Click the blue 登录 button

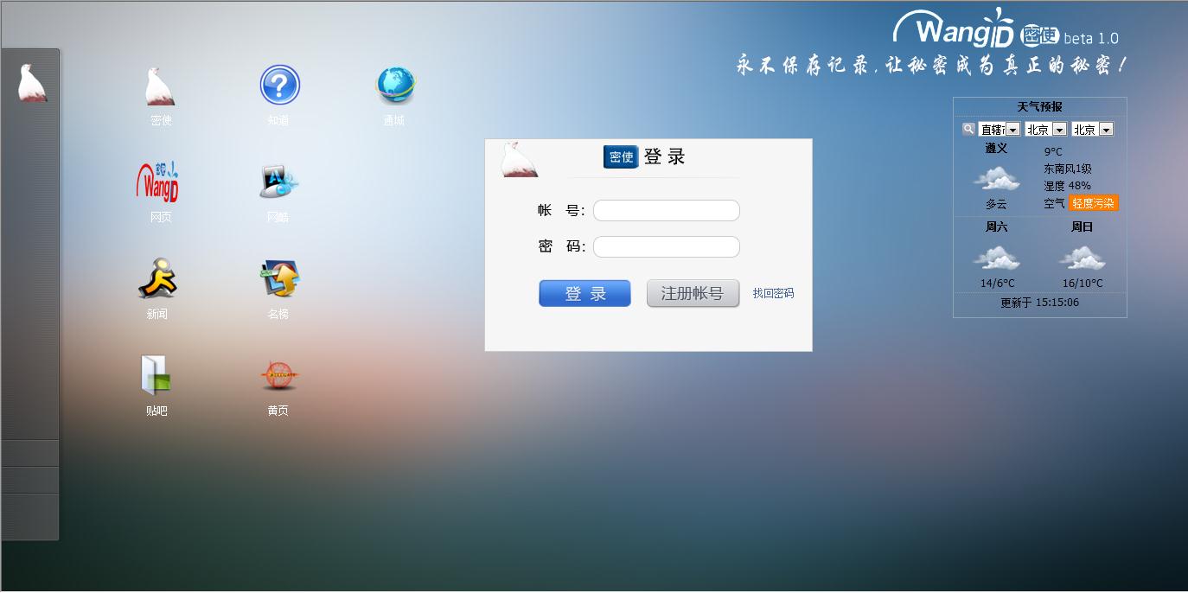tap(584, 293)
